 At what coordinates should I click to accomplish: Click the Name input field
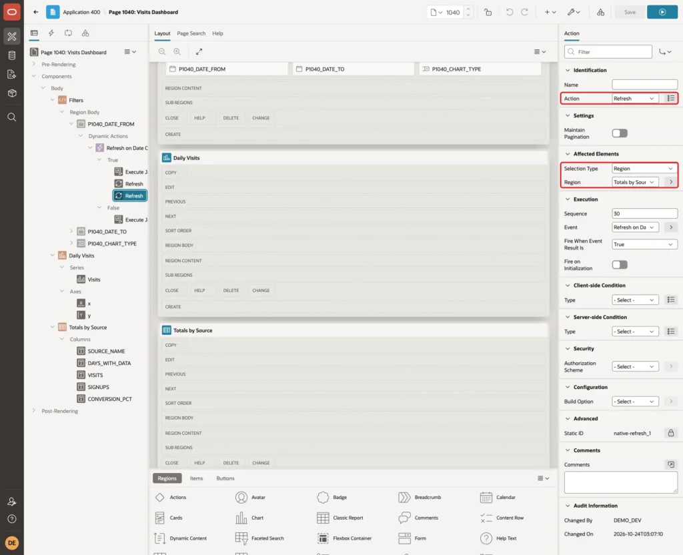pos(644,85)
